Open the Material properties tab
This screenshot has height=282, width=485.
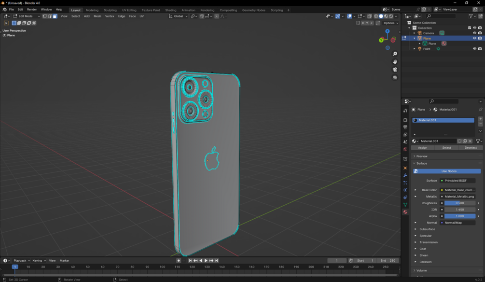[405, 212]
